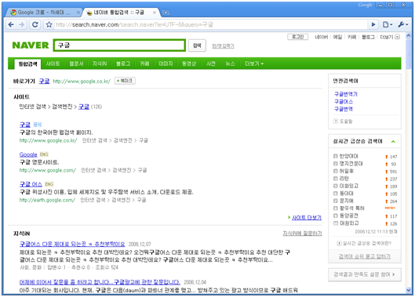This screenshot has height=297, width=415.
Task: Click inside the Naver search box
Action: [119, 45]
